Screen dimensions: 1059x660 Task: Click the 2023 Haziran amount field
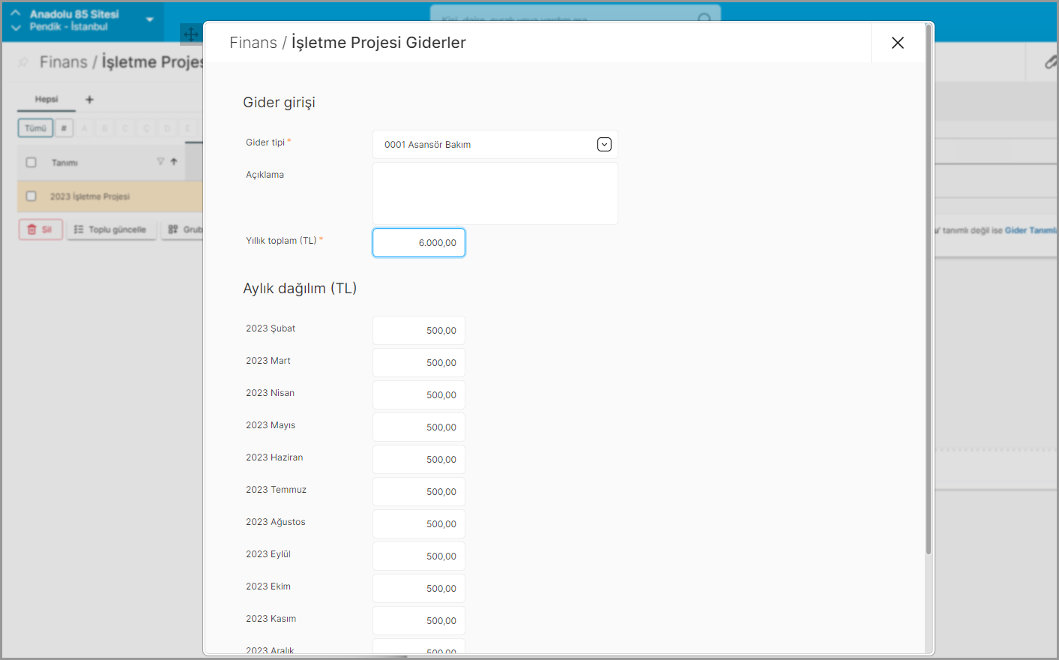(x=419, y=459)
